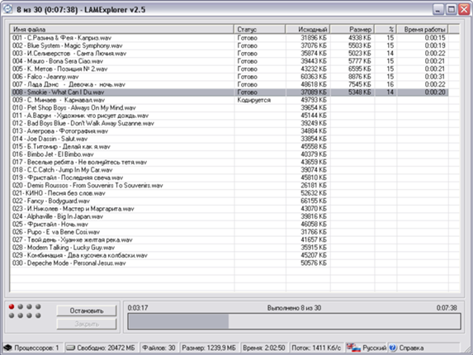Select row 021 - КИНО - Песня без слов.wav
This screenshot has height=355, width=473.
pyautogui.click(x=229, y=193)
